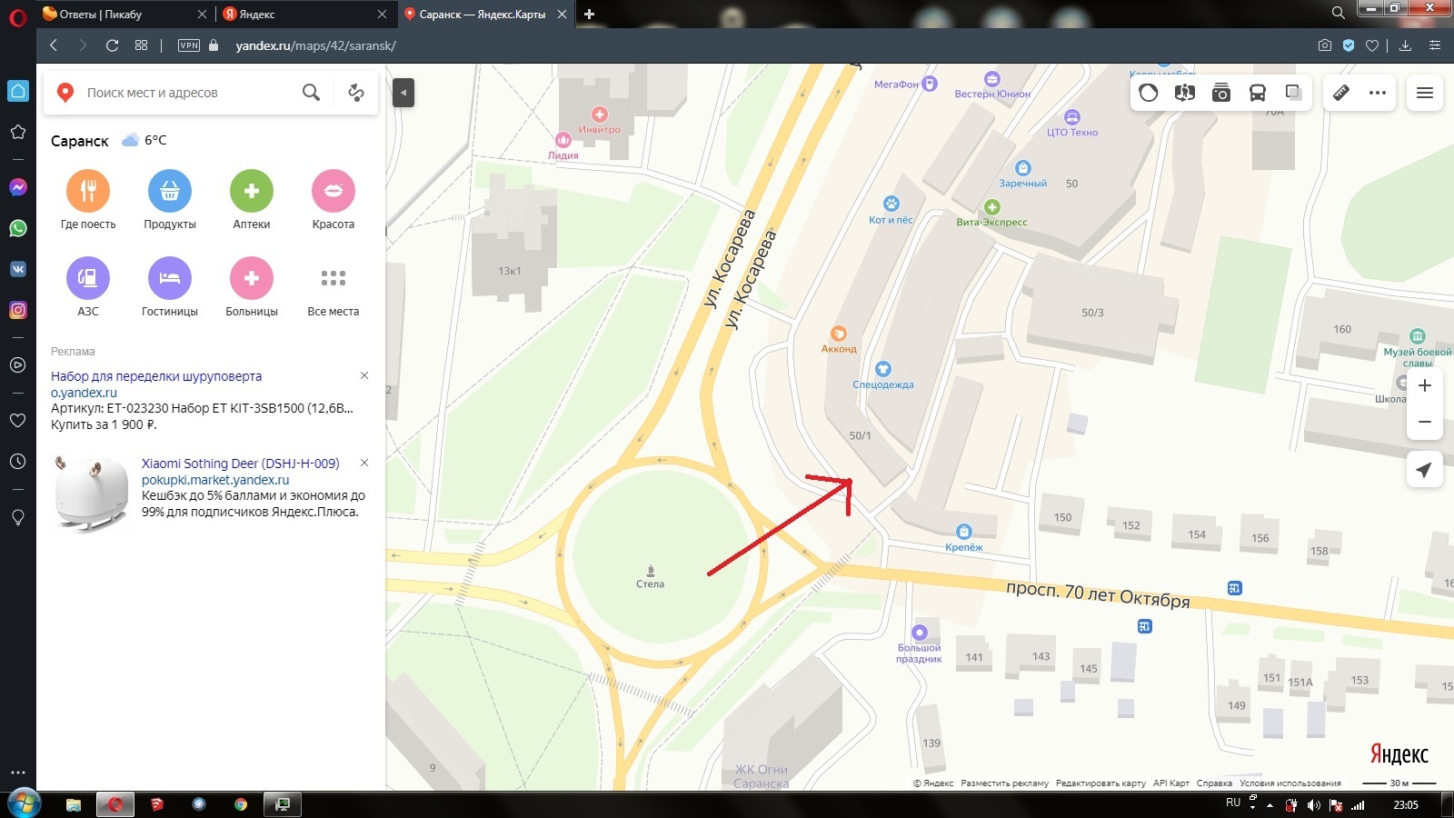Close the шуруповерт ad

point(364,375)
